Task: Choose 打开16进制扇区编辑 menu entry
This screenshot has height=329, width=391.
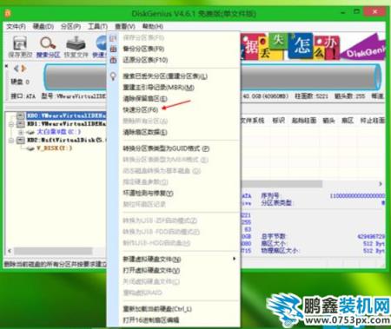Action: click(151, 319)
